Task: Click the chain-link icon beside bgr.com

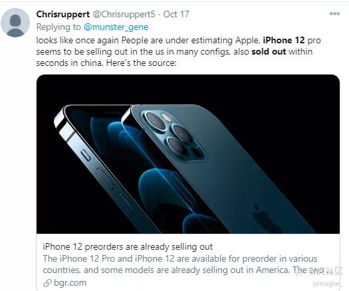Action: (47, 283)
